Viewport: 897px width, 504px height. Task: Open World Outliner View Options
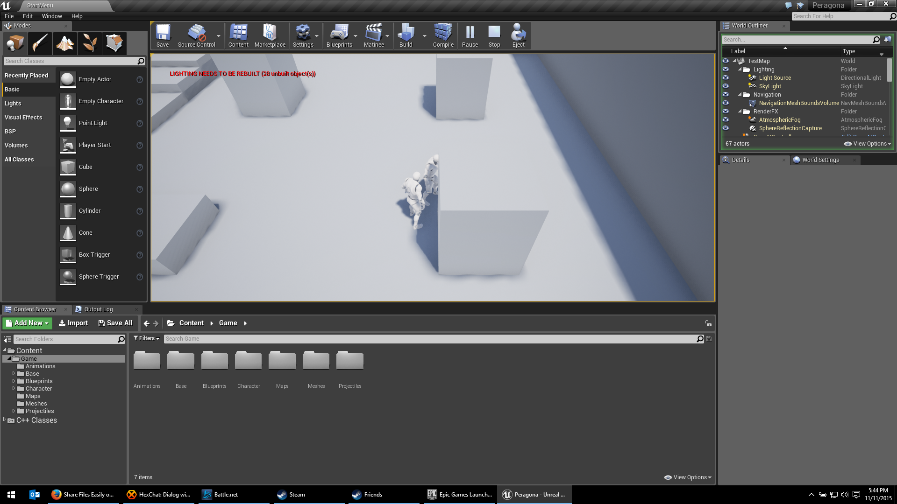point(868,144)
